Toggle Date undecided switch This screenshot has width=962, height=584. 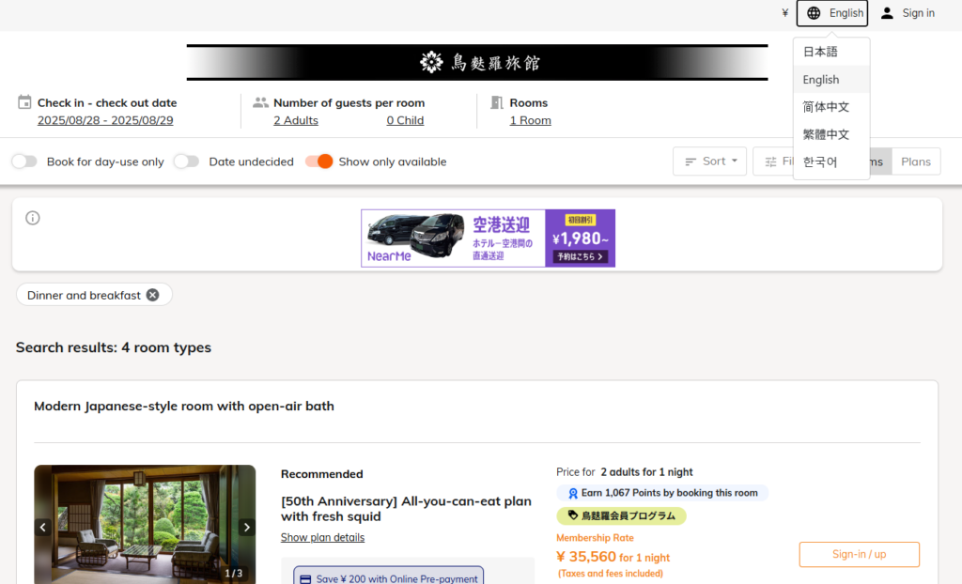pos(187,161)
